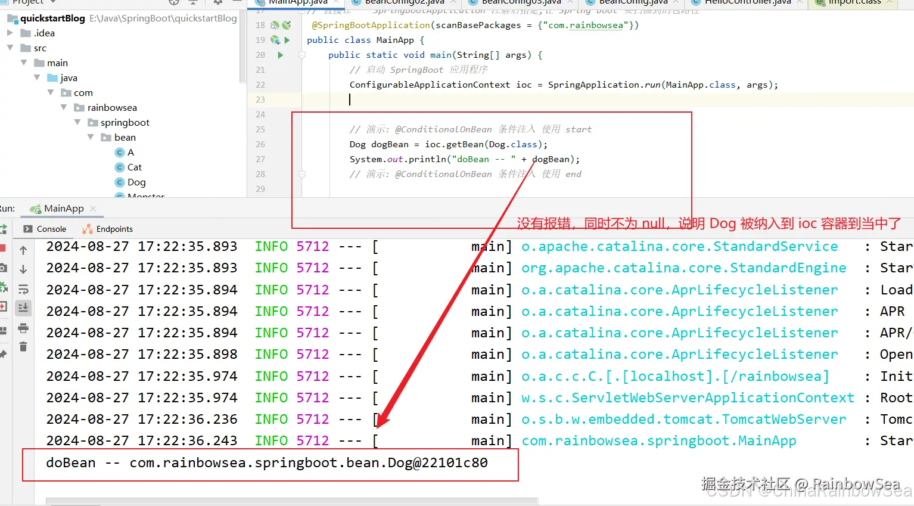Click 'o.s.b.w.embedded.tomcat.TomcatWebServer' logger text
This screenshot has height=506, width=914.
[684, 420]
